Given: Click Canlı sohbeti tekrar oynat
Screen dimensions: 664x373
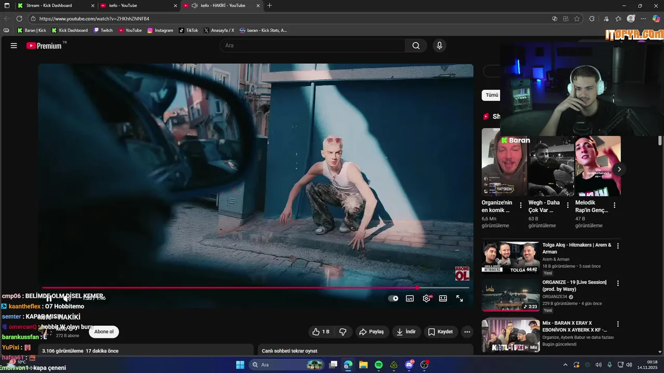Looking at the screenshot, I should click(x=289, y=351).
